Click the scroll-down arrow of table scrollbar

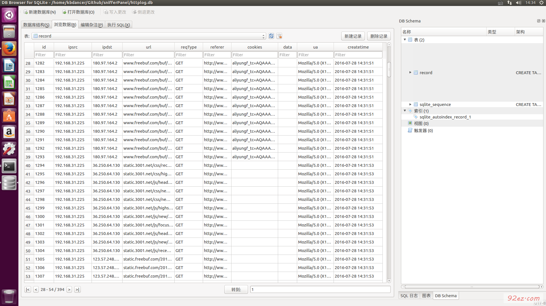tap(389, 281)
